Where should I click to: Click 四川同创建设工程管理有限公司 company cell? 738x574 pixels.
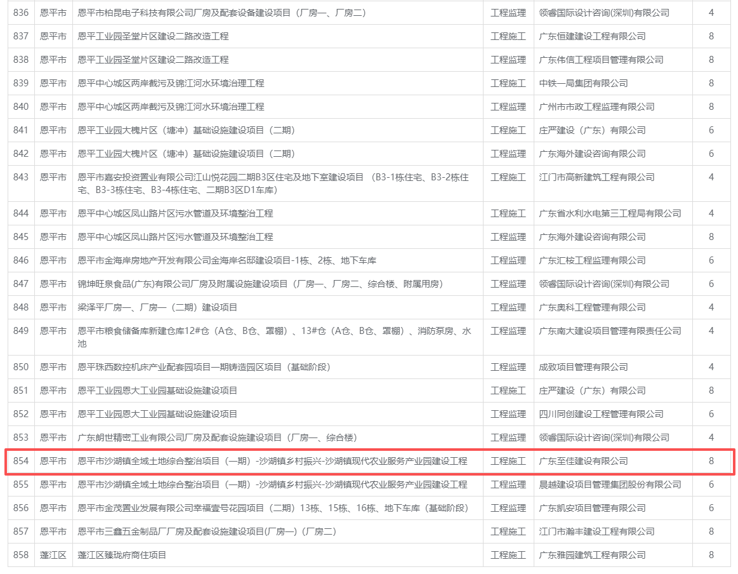click(601, 415)
